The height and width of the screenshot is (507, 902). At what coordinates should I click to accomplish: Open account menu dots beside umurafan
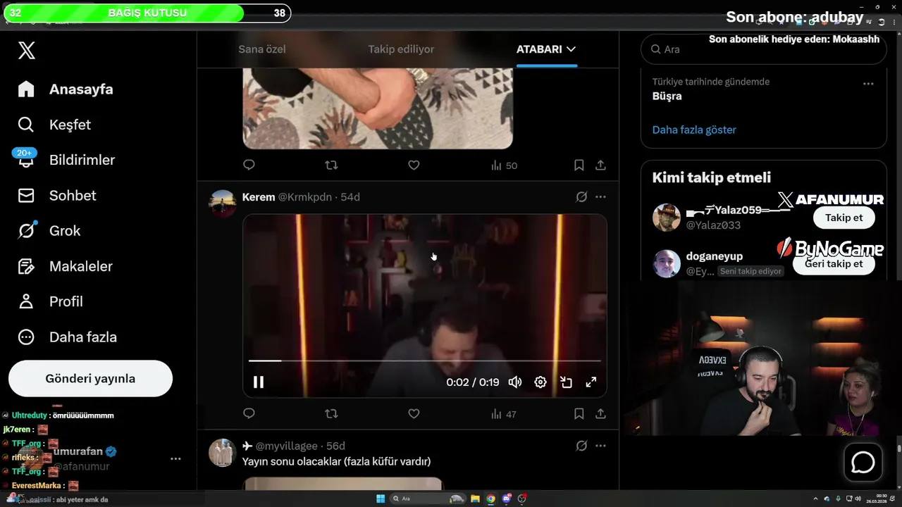175,458
